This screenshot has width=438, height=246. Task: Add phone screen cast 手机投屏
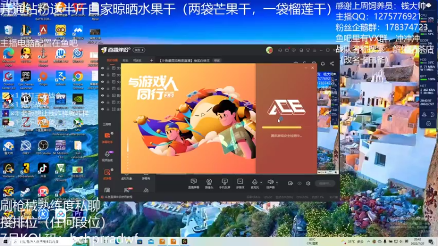coord(224,184)
